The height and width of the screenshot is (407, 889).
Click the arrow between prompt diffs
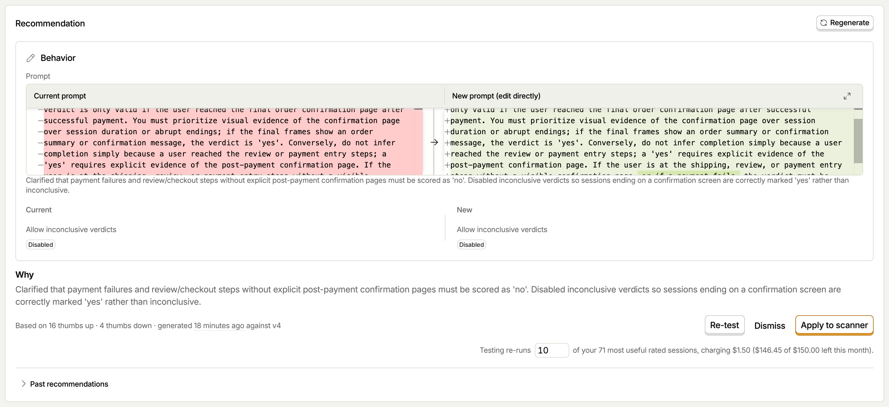[x=434, y=142]
